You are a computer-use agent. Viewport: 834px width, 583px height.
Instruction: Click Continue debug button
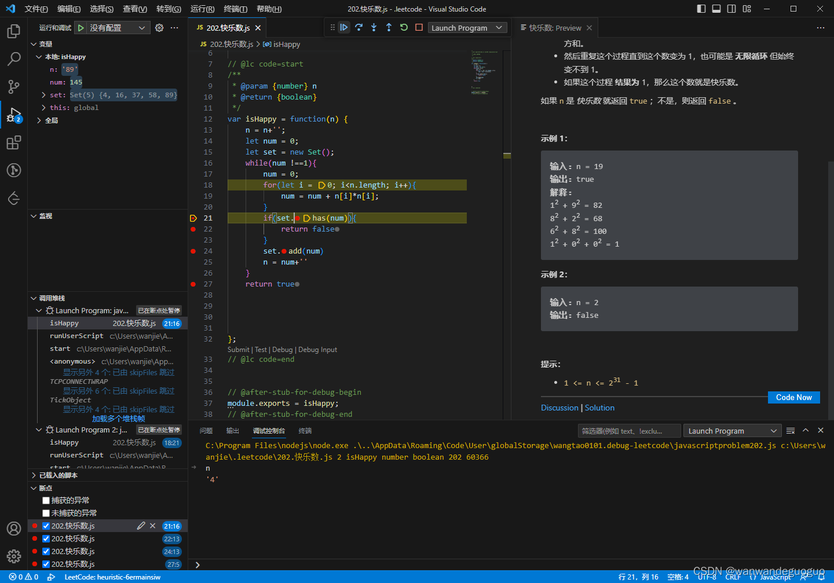pyautogui.click(x=344, y=27)
